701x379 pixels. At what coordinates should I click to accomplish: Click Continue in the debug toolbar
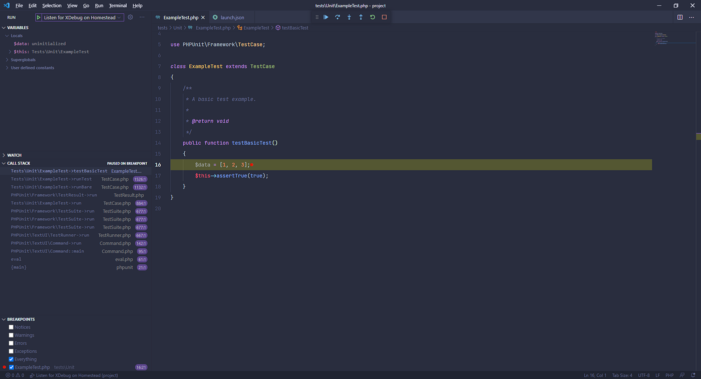pyautogui.click(x=326, y=17)
